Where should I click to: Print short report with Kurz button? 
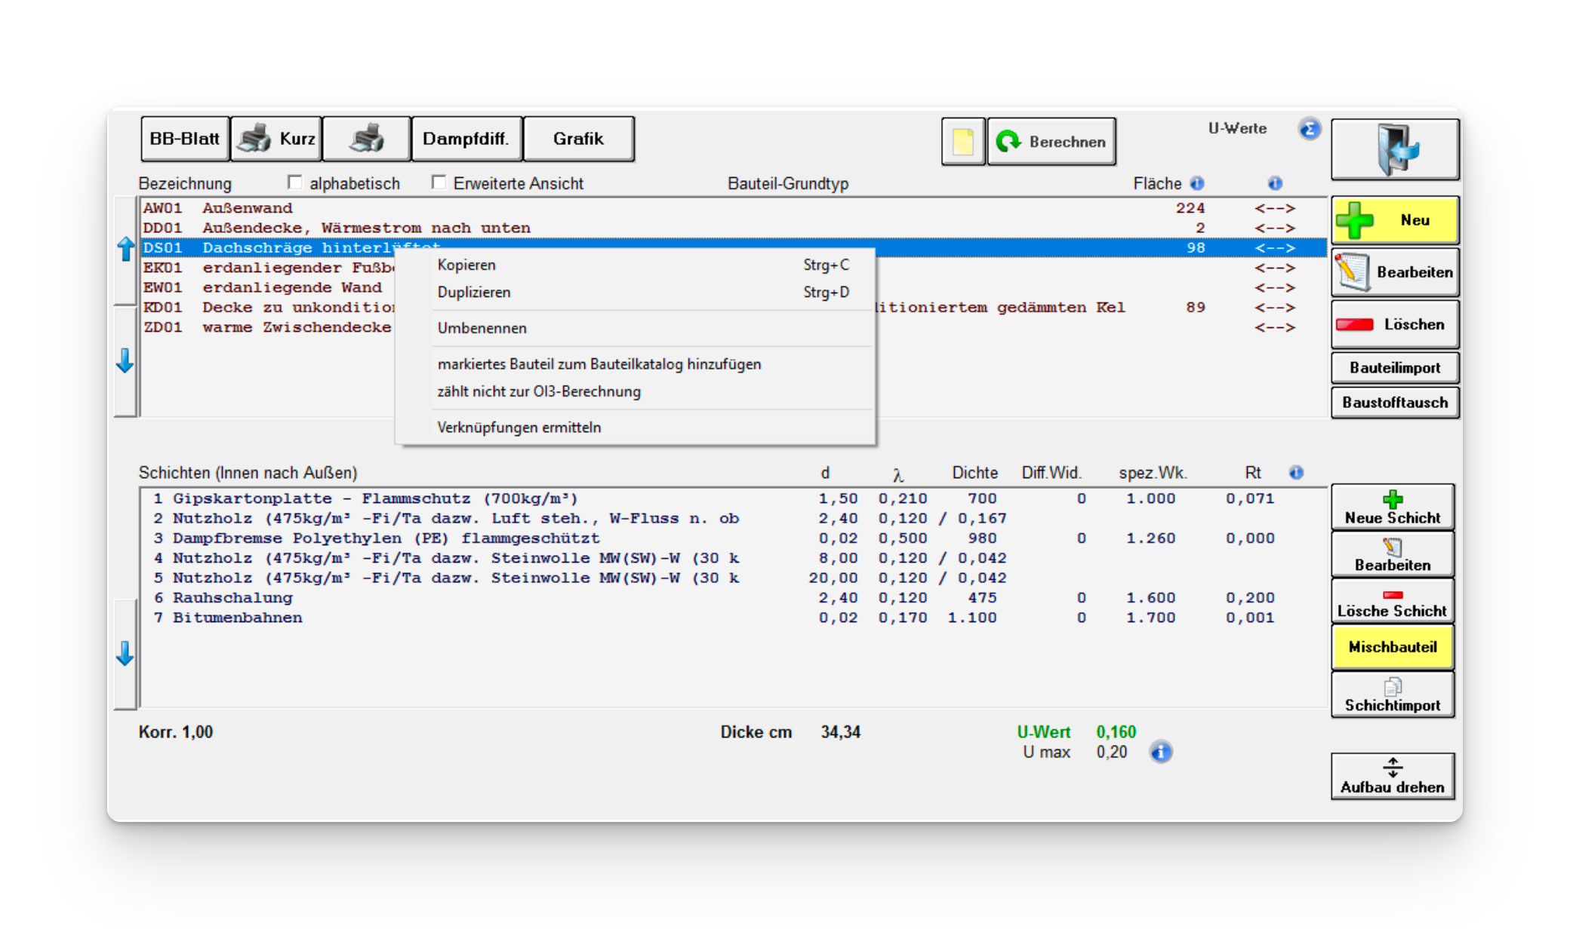(276, 139)
